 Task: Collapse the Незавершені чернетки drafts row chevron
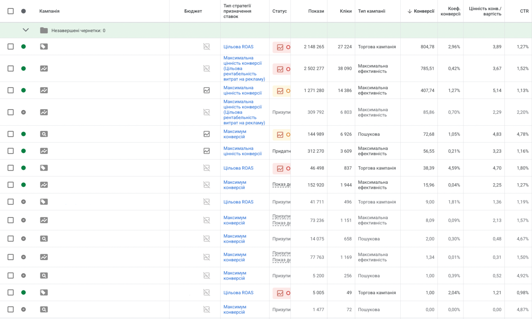click(x=26, y=30)
